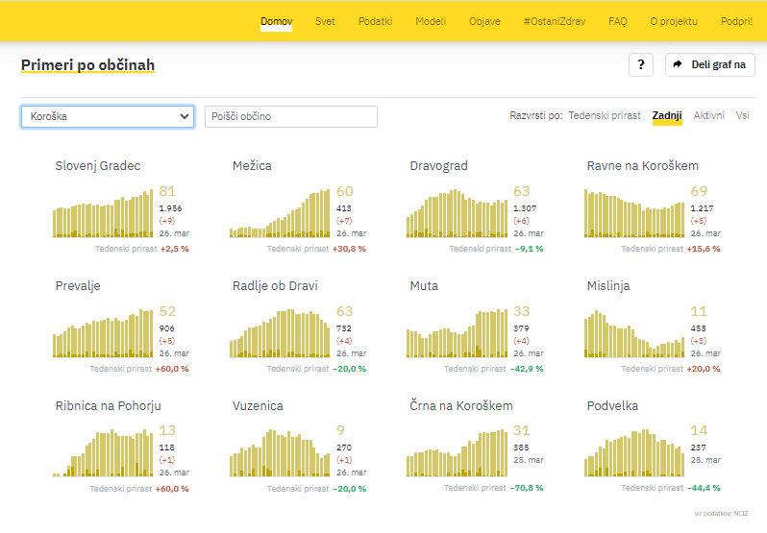Select the Aktivni sort option
This screenshot has height=533, width=767.
(x=709, y=115)
